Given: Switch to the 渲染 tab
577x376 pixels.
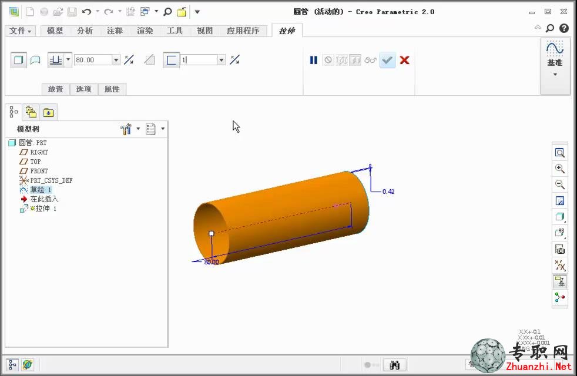Looking at the screenshot, I should click(x=145, y=31).
